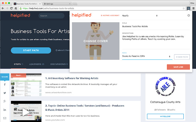The image size is (196, 122).
Task: Bookmark this page with the star icon
Action: pos(183,8)
